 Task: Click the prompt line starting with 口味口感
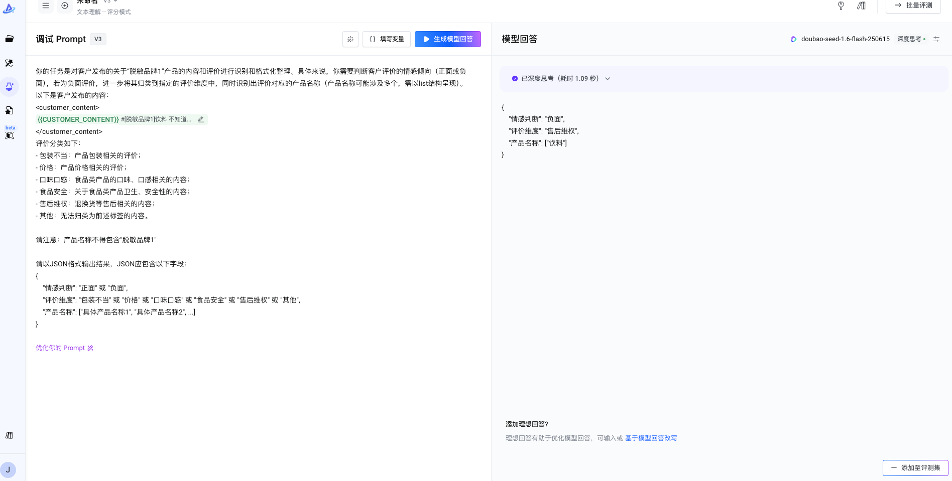pos(113,180)
